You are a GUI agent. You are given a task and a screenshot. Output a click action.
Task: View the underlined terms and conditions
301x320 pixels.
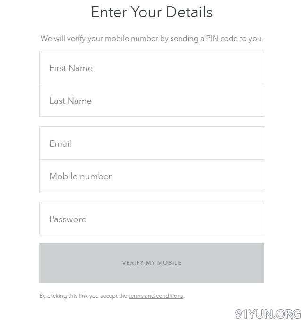(155, 296)
